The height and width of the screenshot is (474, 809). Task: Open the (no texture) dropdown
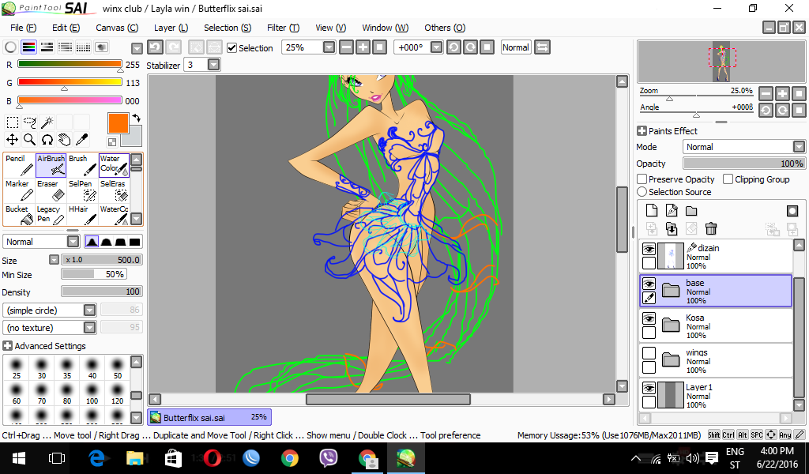pyautogui.click(x=90, y=328)
